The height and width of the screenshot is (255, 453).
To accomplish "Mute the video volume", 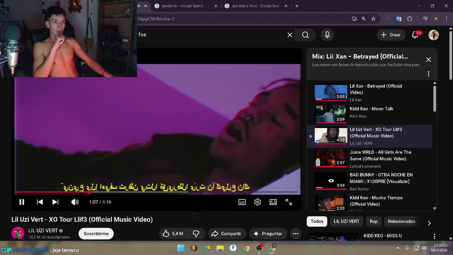I will pos(75,202).
